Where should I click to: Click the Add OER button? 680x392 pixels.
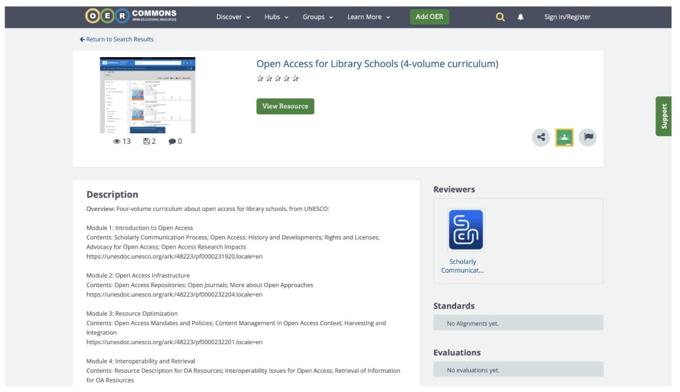click(x=428, y=16)
